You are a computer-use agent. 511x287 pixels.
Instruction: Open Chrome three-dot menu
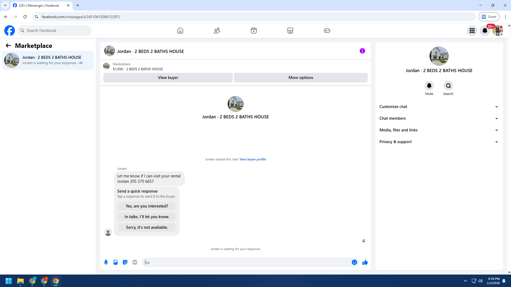[x=505, y=17]
